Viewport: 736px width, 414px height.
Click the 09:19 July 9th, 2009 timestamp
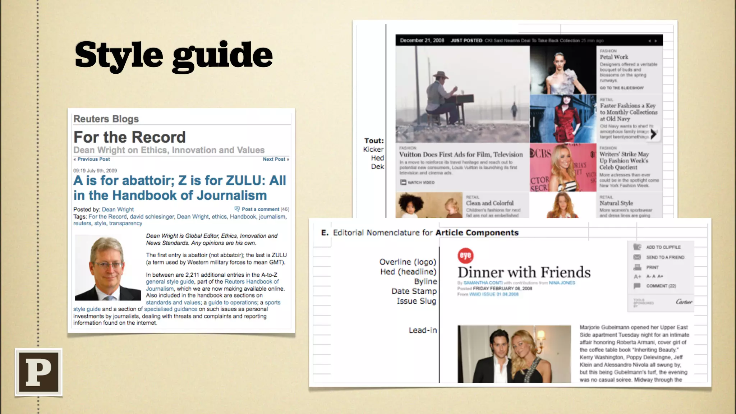(x=95, y=171)
